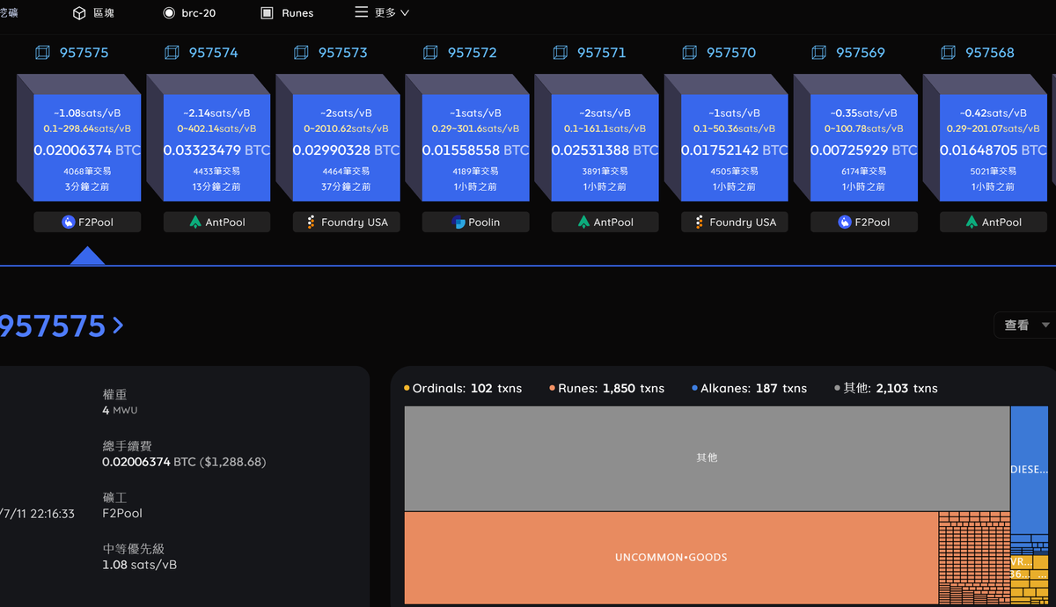This screenshot has height=607, width=1056.
Task: Click the cube icon beside block 957569
Action: [819, 53]
